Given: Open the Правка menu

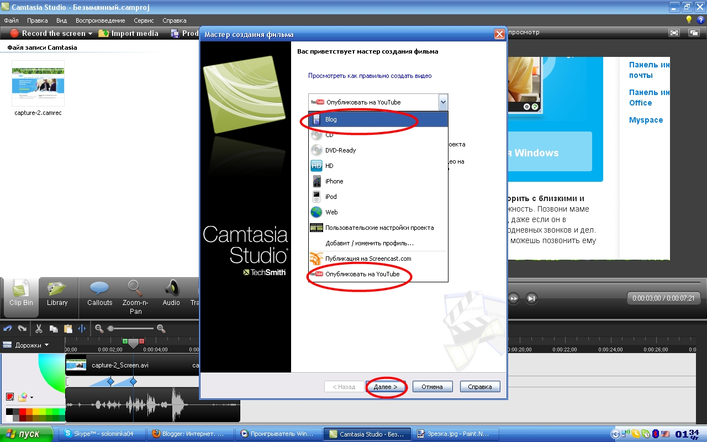Looking at the screenshot, I should 38,20.
